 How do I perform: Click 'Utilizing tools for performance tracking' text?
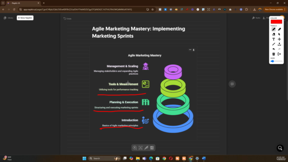(x=118, y=90)
